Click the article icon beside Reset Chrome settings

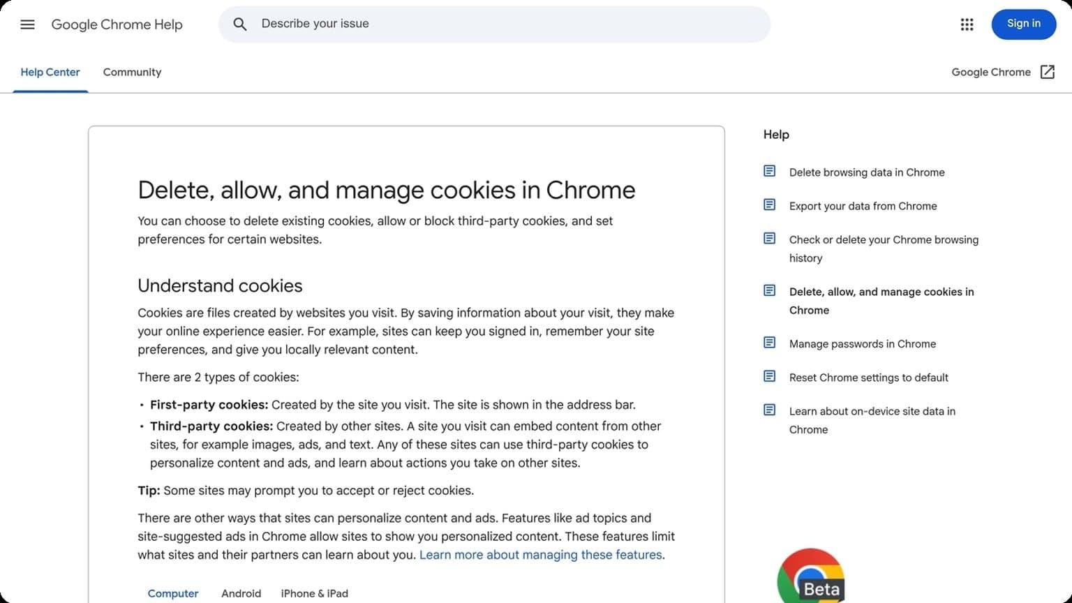769,375
